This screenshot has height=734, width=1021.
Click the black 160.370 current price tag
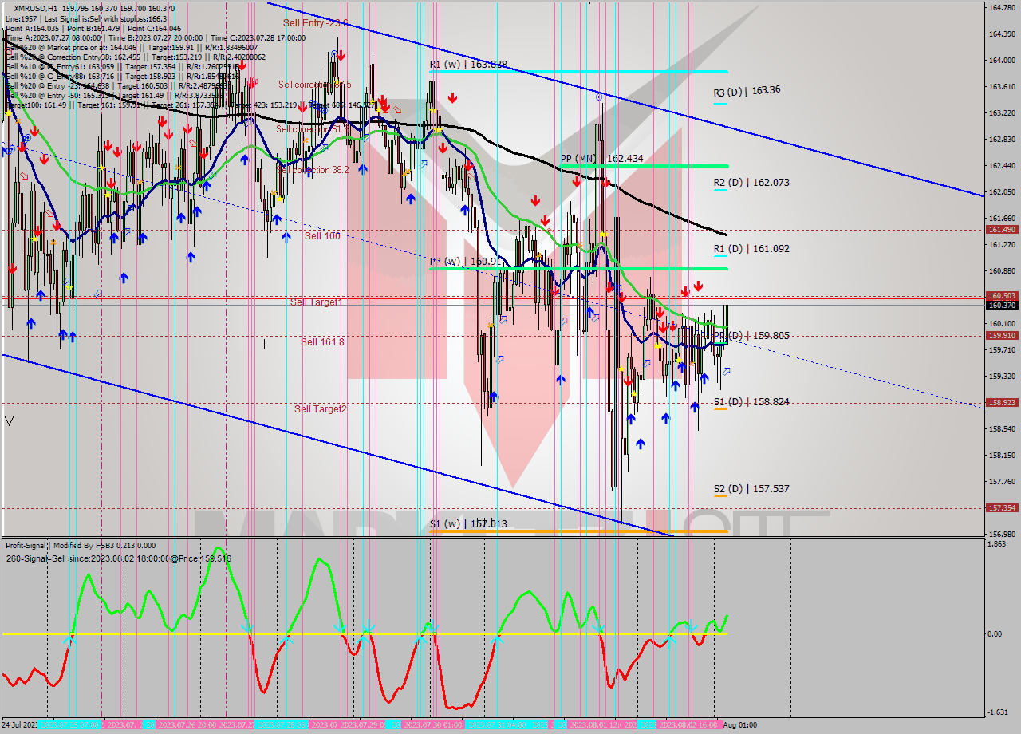(x=1001, y=305)
